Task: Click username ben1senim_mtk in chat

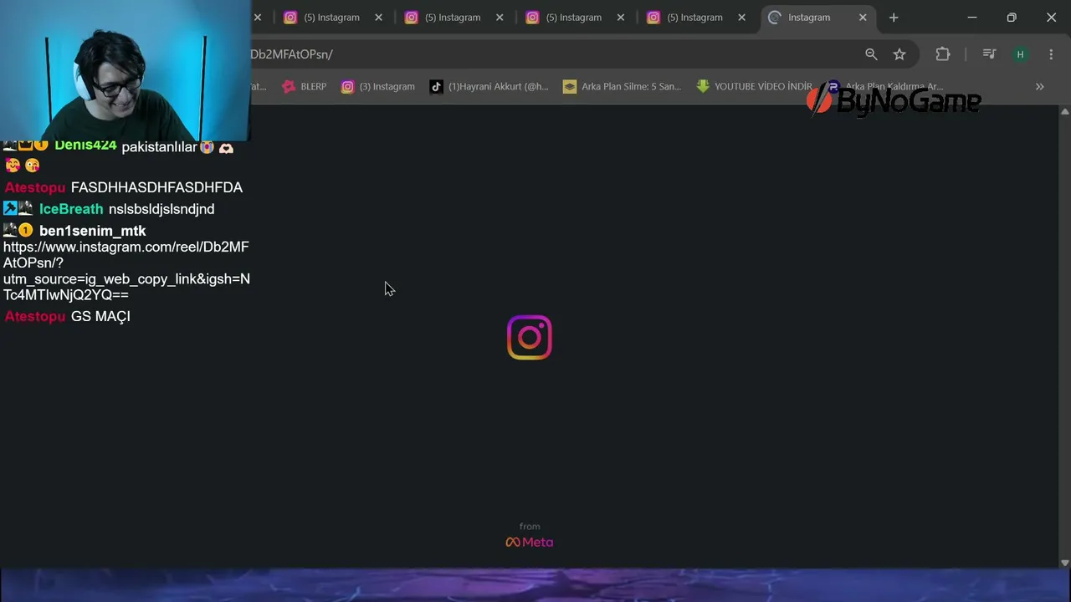Action: click(x=93, y=231)
